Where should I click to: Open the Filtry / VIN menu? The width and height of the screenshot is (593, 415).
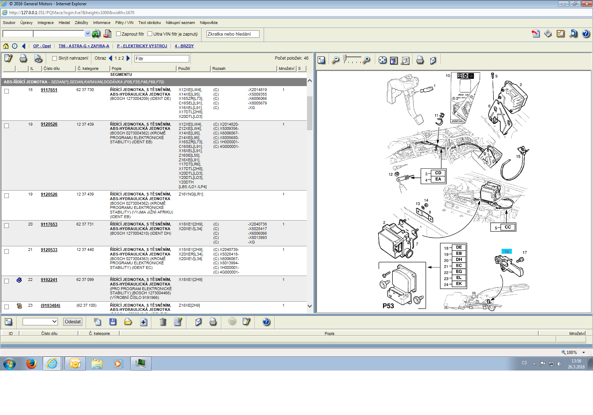click(124, 23)
